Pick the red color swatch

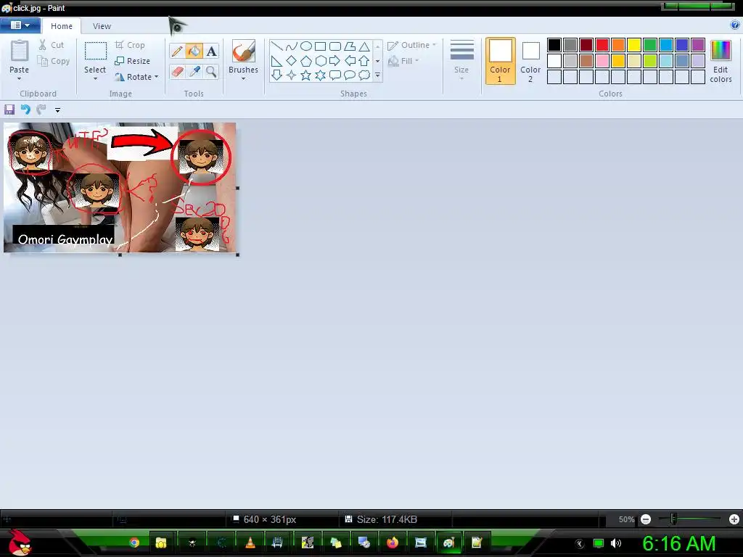pyautogui.click(x=602, y=45)
